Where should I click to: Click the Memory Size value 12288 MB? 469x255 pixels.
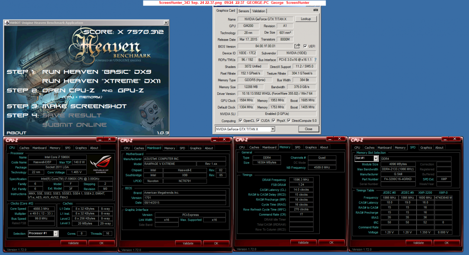(x=250, y=87)
